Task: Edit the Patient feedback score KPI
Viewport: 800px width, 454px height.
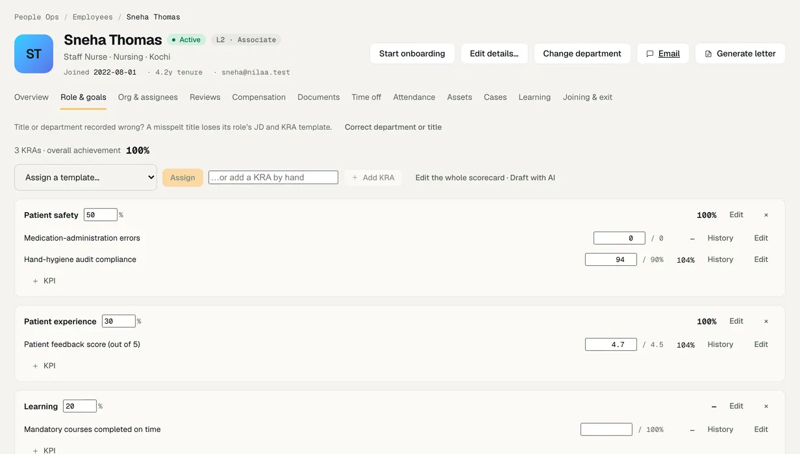Action: point(761,344)
